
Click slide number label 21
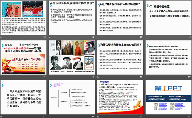pyautogui.click(x=44, y=117)
